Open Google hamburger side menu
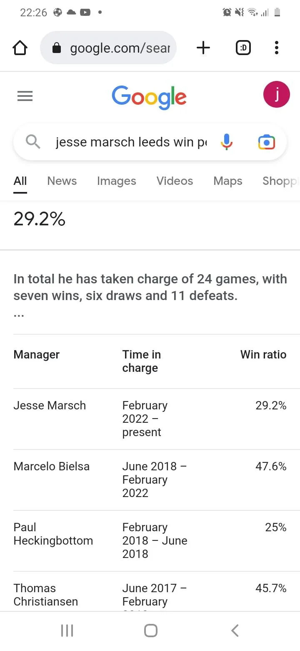Viewport: 300px width, 651px height. point(25,96)
